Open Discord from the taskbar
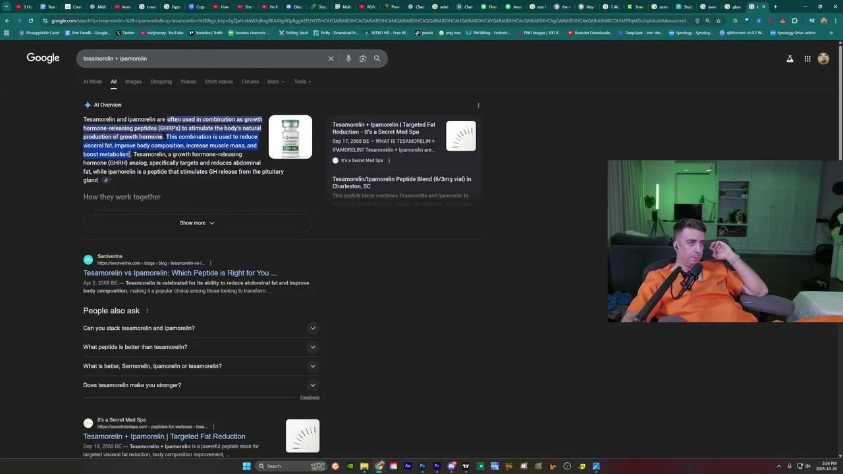 coord(451,466)
